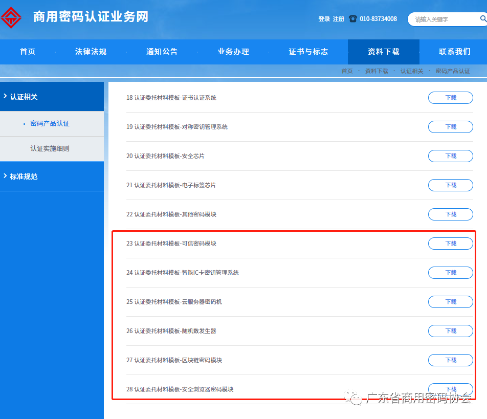Open the 联系我们 navigation item
The height and width of the screenshot is (419, 487).
(x=454, y=52)
